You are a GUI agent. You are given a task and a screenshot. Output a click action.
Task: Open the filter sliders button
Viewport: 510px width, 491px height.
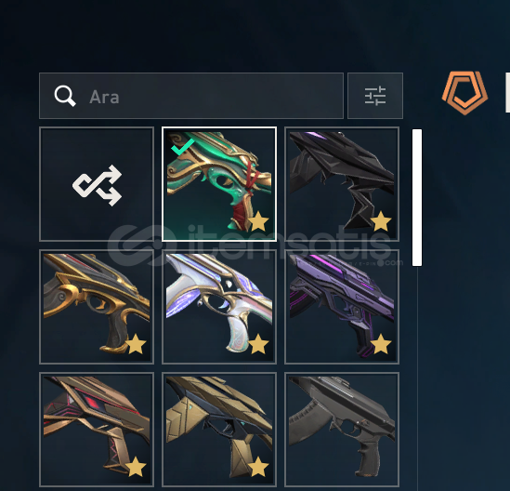[x=375, y=96]
